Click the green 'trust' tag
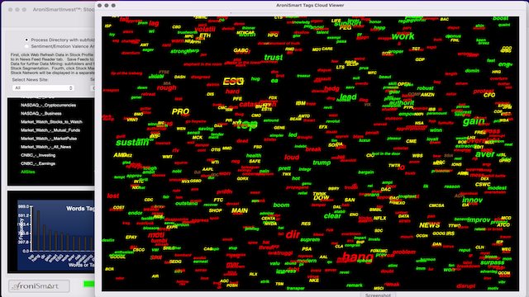Viewport: 529px width, 297px height. point(274,57)
